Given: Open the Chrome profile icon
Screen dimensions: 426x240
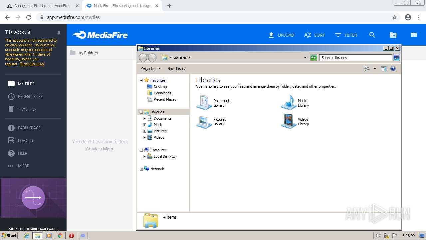Looking at the screenshot, I should pyautogui.click(x=408, y=17).
